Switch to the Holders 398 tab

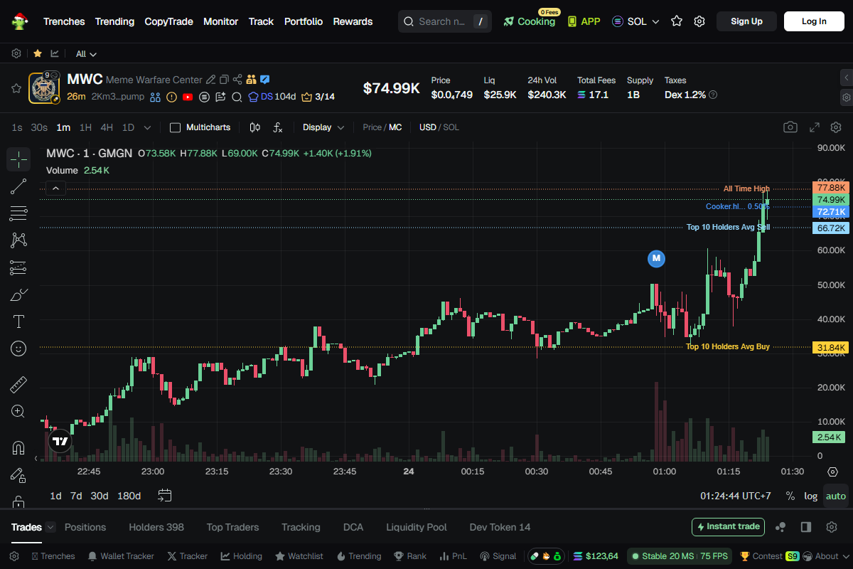[x=156, y=527]
